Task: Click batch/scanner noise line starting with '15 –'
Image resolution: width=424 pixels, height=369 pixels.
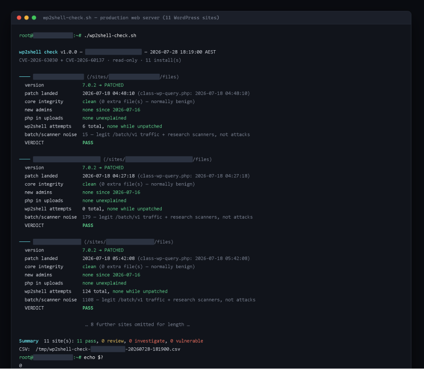Action: [x=166, y=134]
